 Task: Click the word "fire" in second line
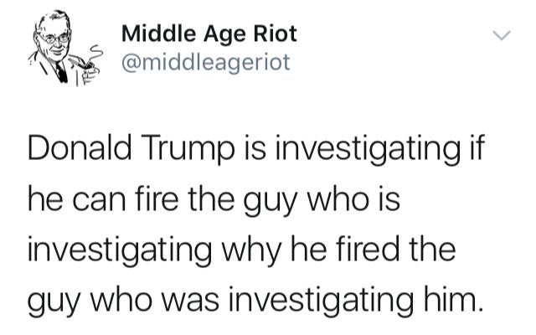point(157,199)
